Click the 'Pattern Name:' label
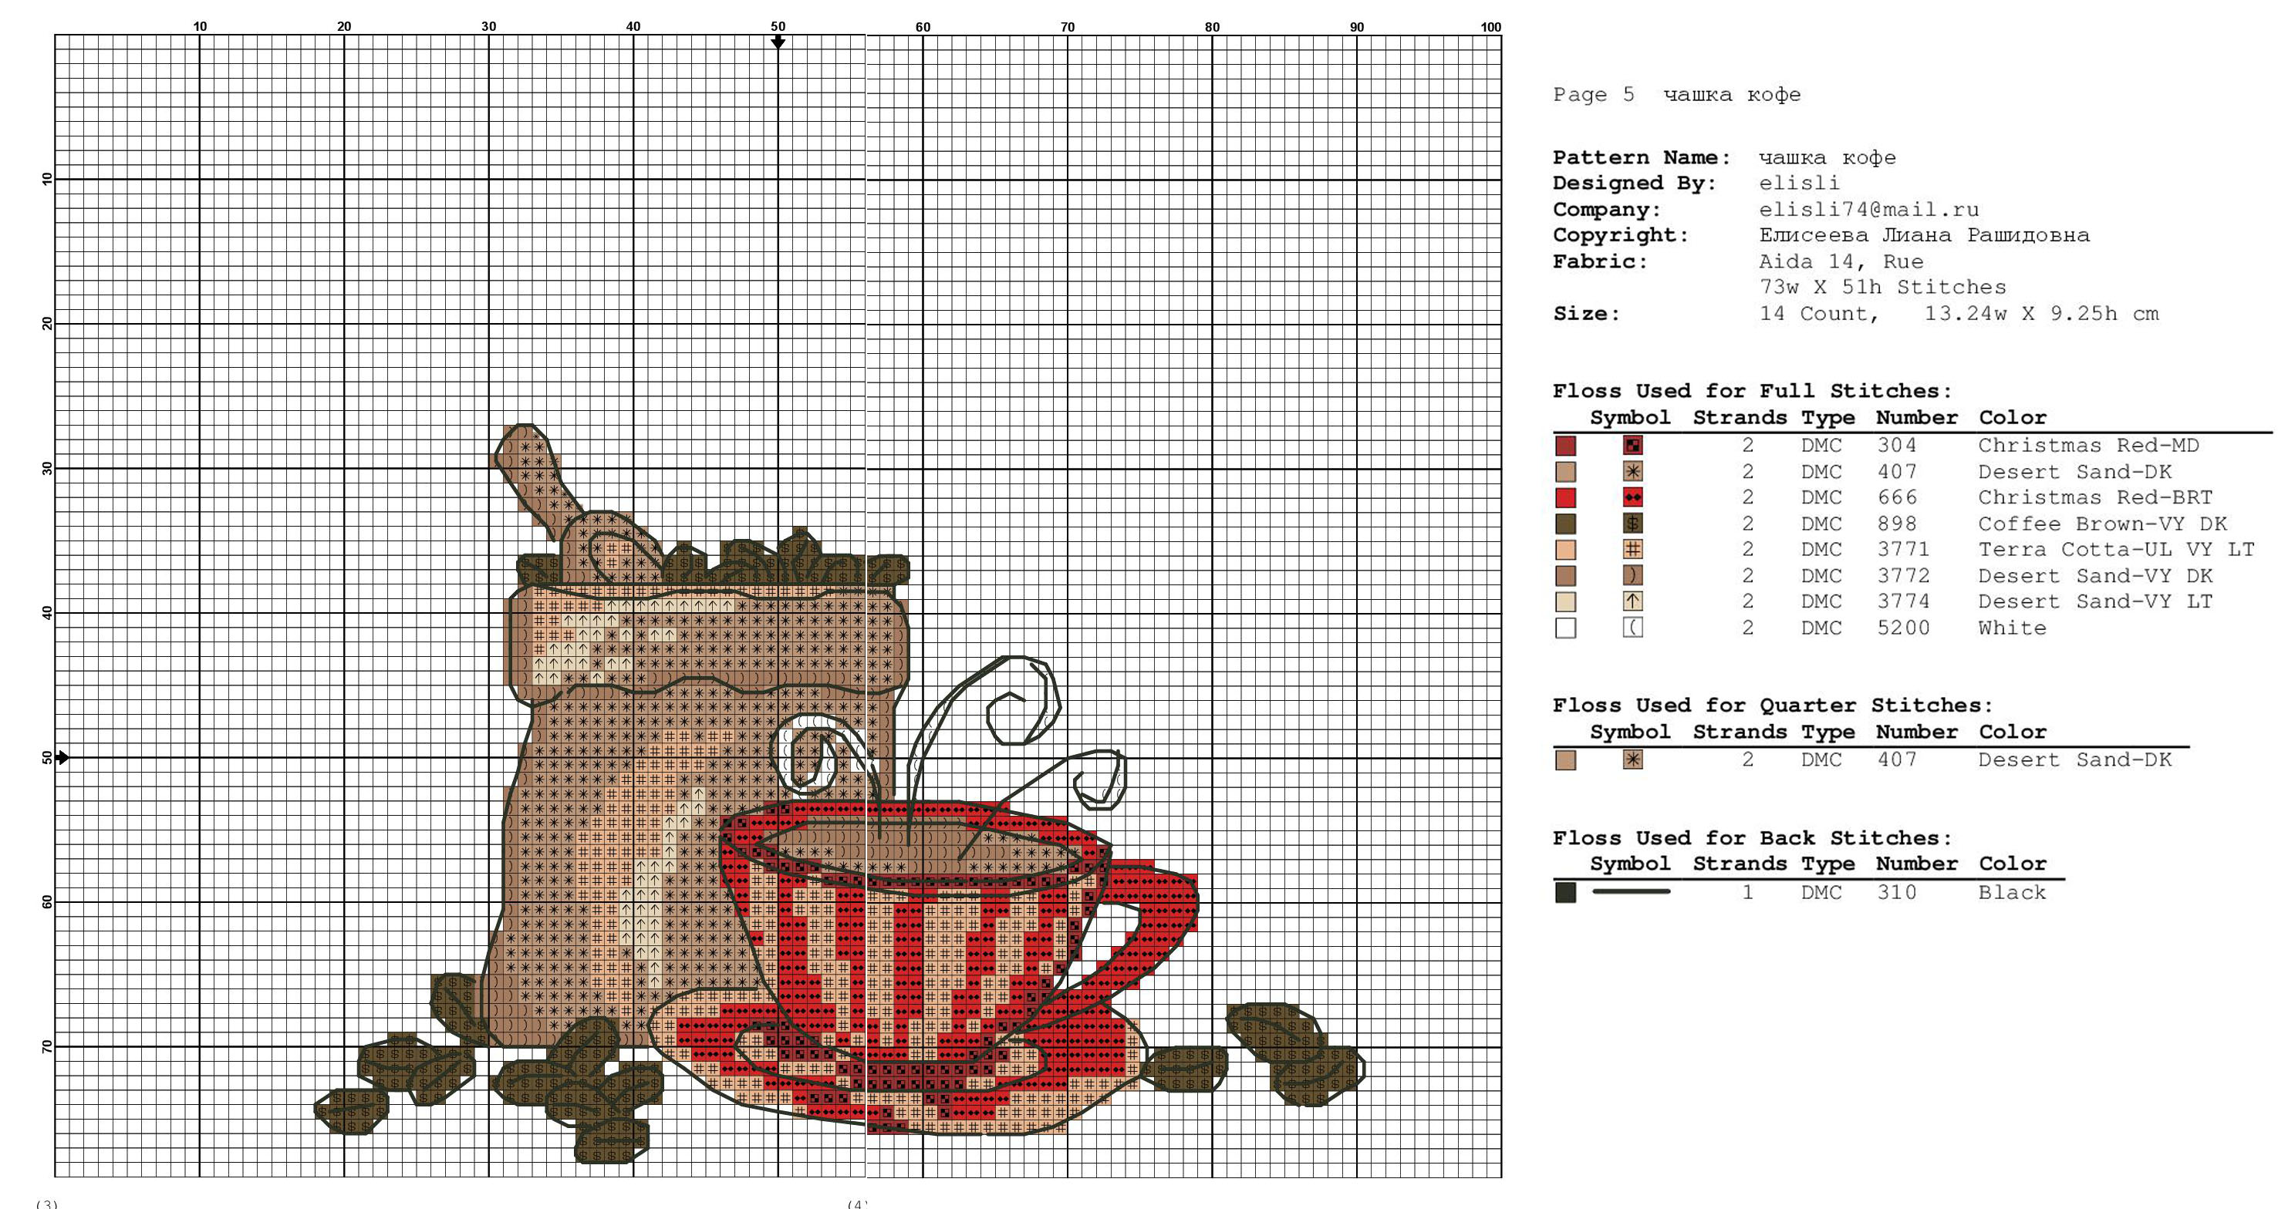 (x=1642, y=157)
